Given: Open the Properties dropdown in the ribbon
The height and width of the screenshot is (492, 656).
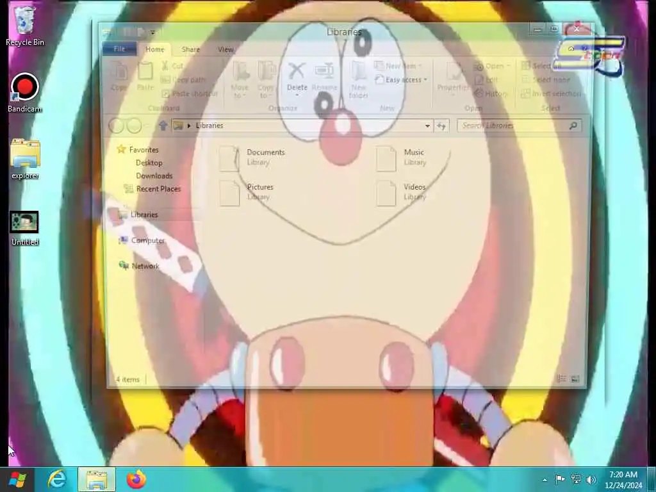Looking at the screenshot, I should tap(453, 95).
